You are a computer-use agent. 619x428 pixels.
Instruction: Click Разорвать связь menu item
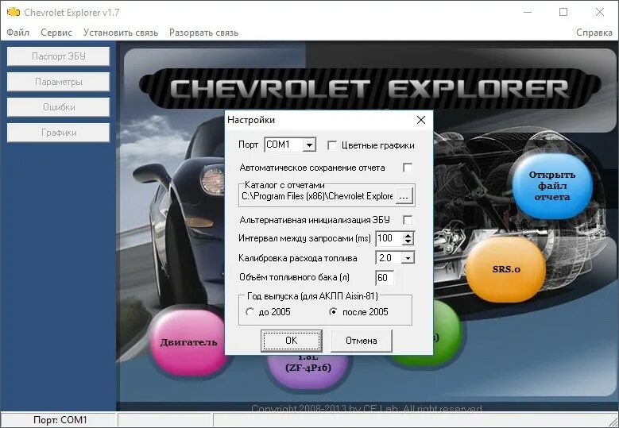click(x=203, y=33)
